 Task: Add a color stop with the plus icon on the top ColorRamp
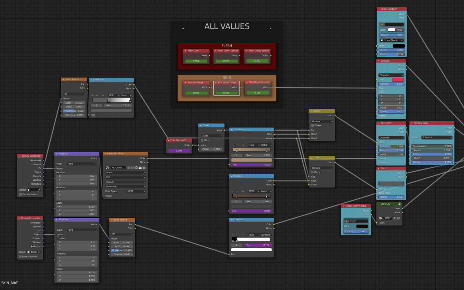(93, 95)
